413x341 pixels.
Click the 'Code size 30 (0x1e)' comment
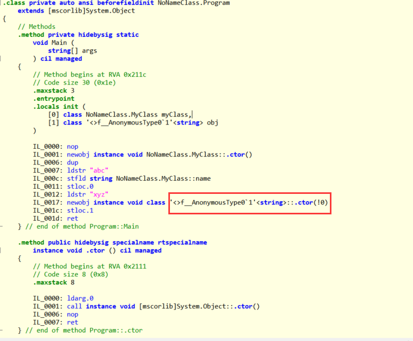[74, 82]
